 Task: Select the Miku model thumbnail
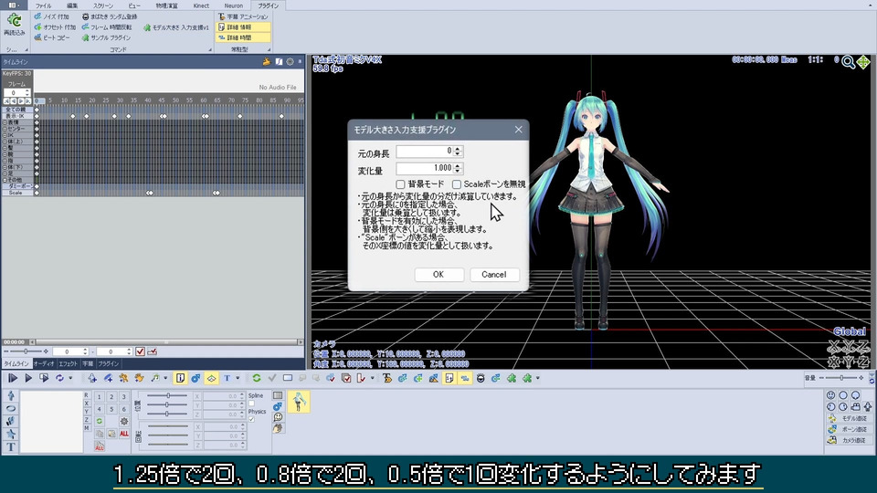pos(299,400)
